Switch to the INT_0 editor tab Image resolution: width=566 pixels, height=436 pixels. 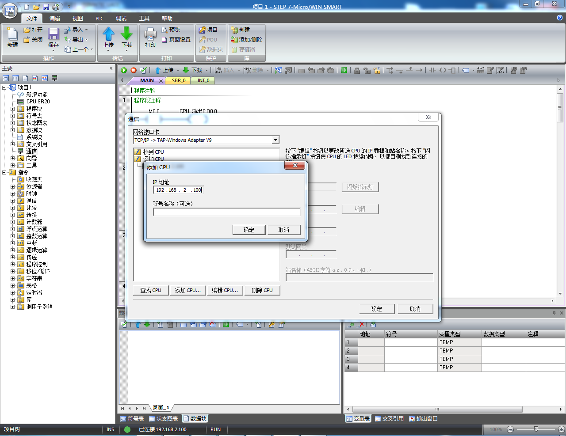pyautogui.click(x=203, y=80)
